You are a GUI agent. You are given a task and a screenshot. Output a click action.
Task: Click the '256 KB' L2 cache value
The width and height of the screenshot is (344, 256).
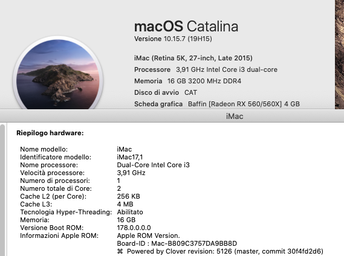pos(128,196)
